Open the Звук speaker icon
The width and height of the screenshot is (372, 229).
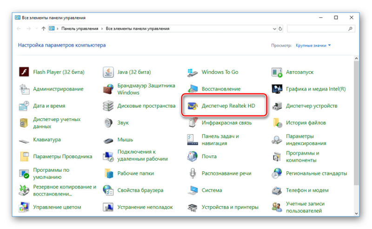click(x=108, y=123)
